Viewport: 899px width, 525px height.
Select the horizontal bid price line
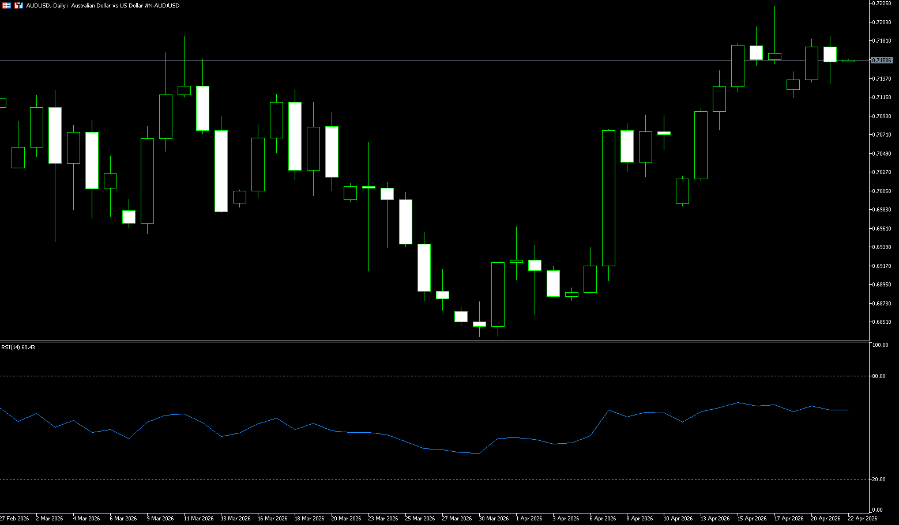point(404,60)
